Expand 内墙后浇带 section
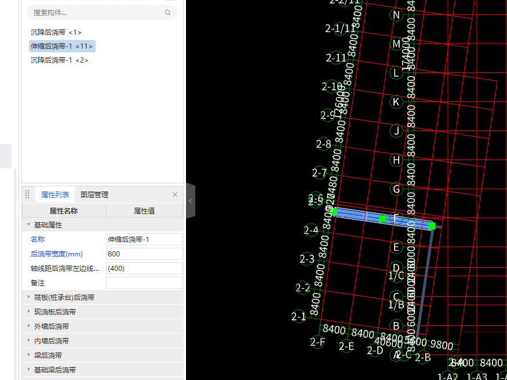 pos(28,341)
